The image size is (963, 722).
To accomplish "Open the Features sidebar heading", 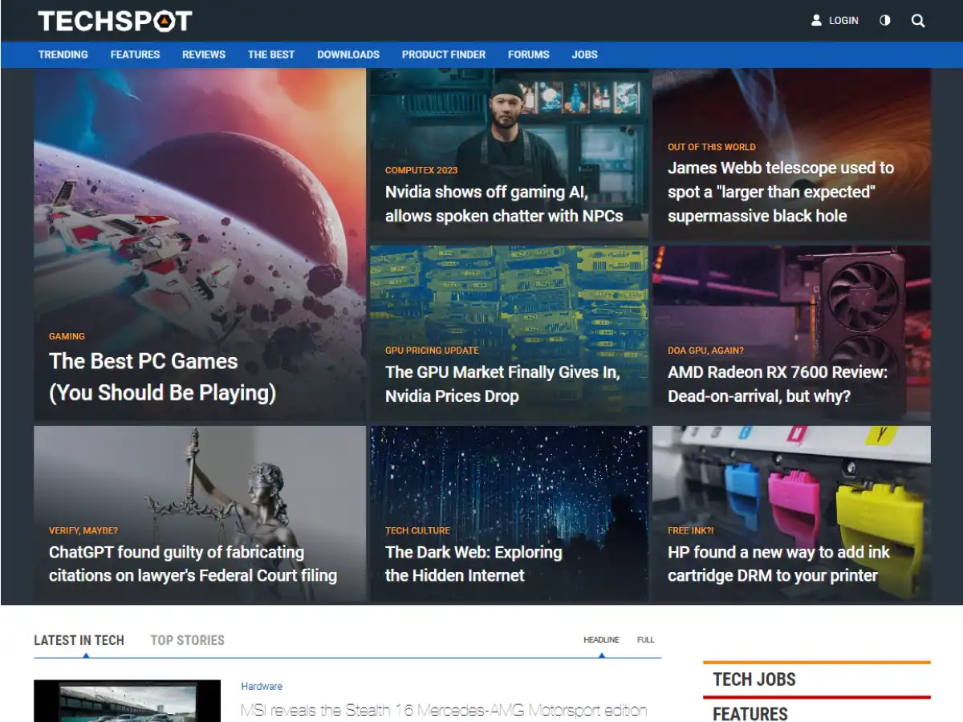I will [750, 713].
